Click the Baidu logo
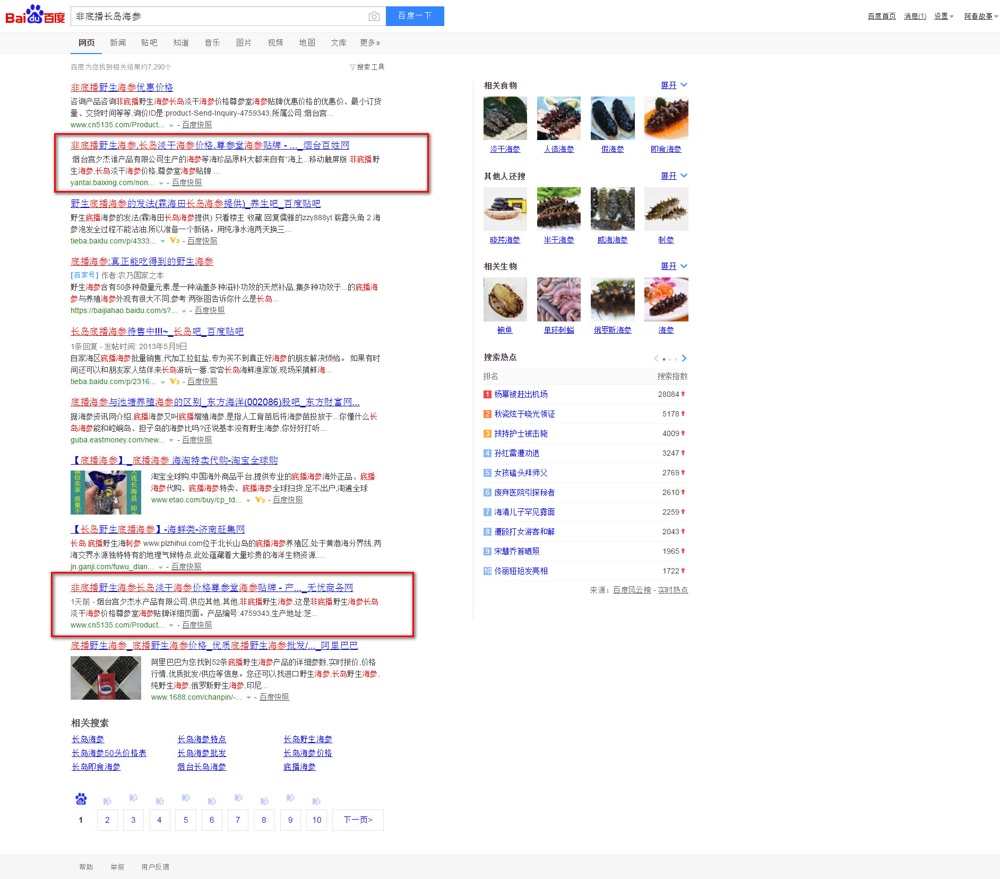This screenshot has height=879, width=1000. pos(34,15)
